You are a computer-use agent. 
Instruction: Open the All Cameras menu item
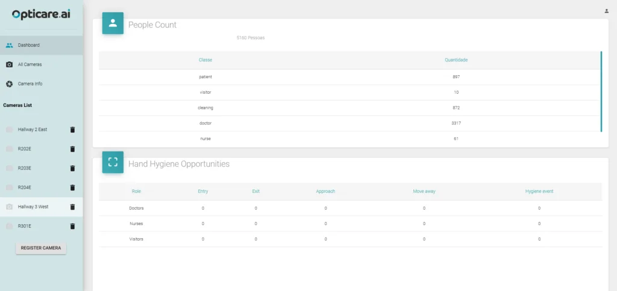[x=42, y=64]
